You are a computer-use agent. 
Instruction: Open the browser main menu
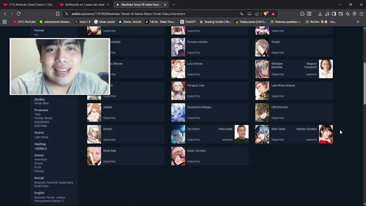pyautogui.click(x=361, y=14)
